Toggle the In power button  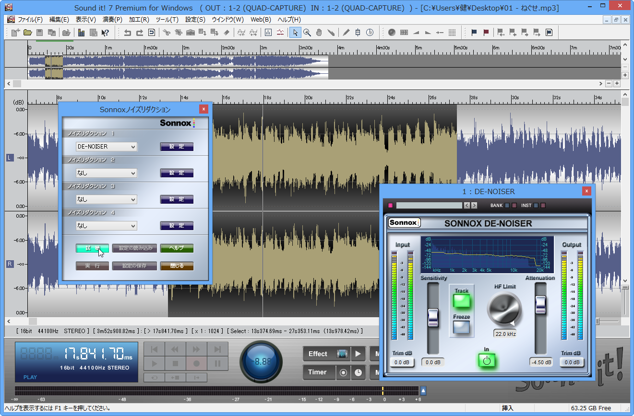tap(487, 360)
